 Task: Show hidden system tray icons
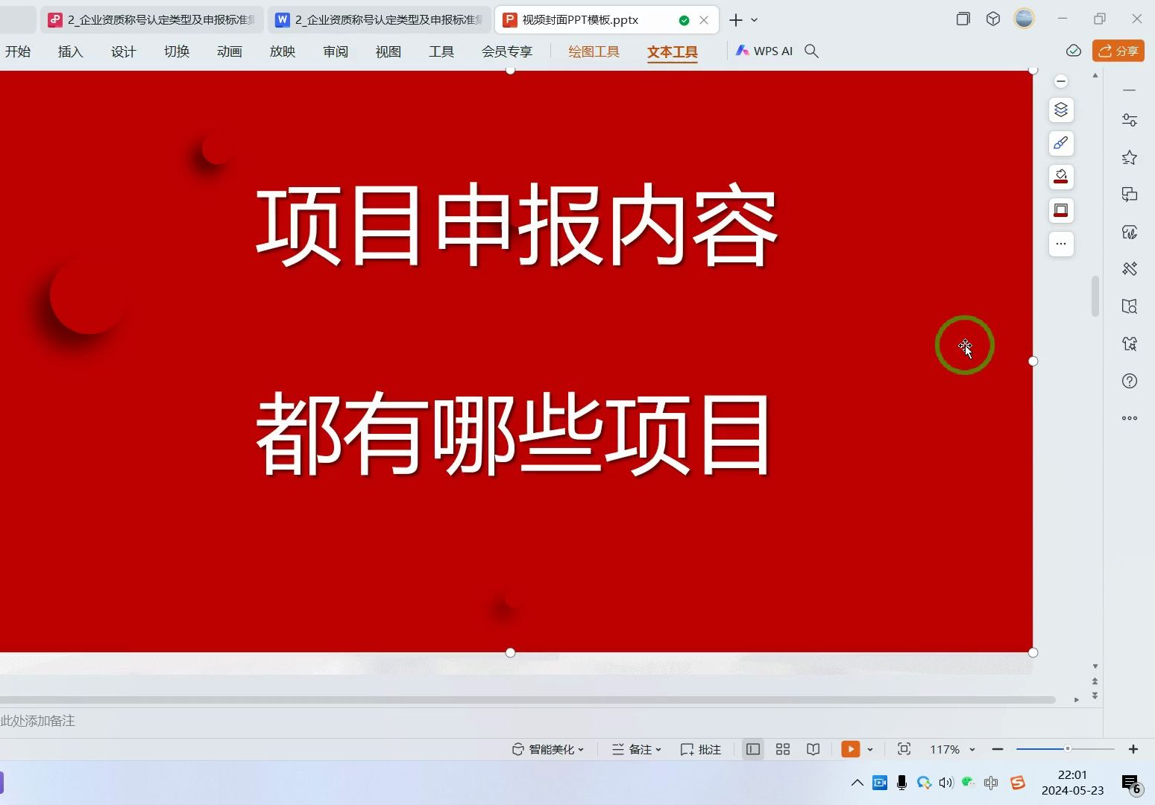[x=857, y=783]
